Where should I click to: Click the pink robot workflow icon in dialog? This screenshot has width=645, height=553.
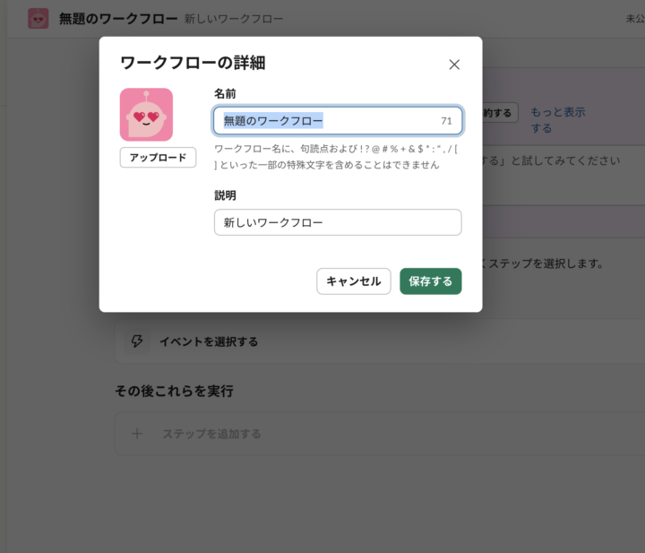146,115
